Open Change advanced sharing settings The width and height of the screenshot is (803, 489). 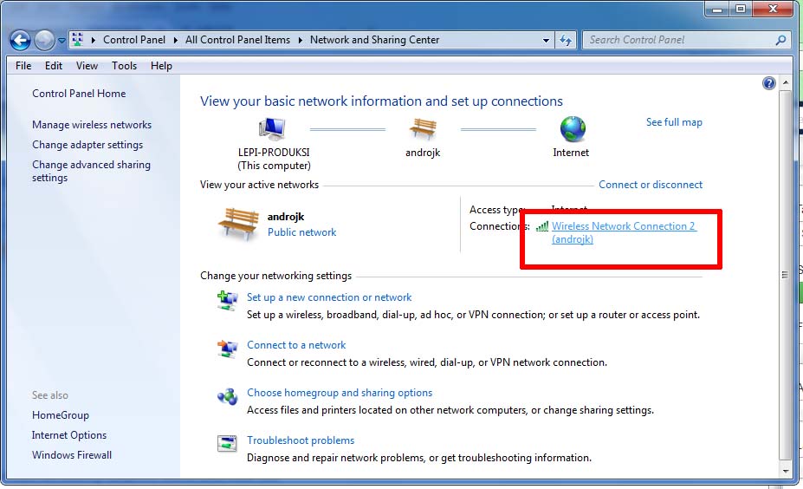pos(91,171)
